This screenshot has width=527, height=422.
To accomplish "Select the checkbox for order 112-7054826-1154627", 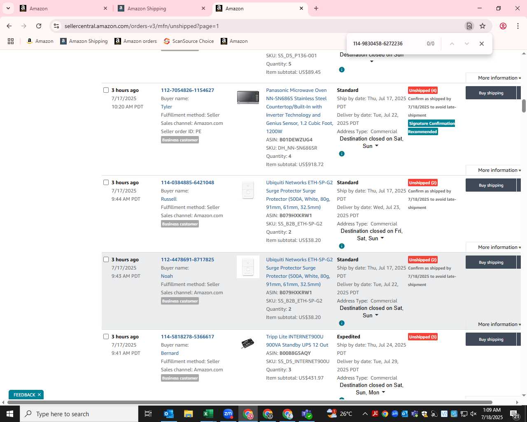I will (x=106, y=90).
